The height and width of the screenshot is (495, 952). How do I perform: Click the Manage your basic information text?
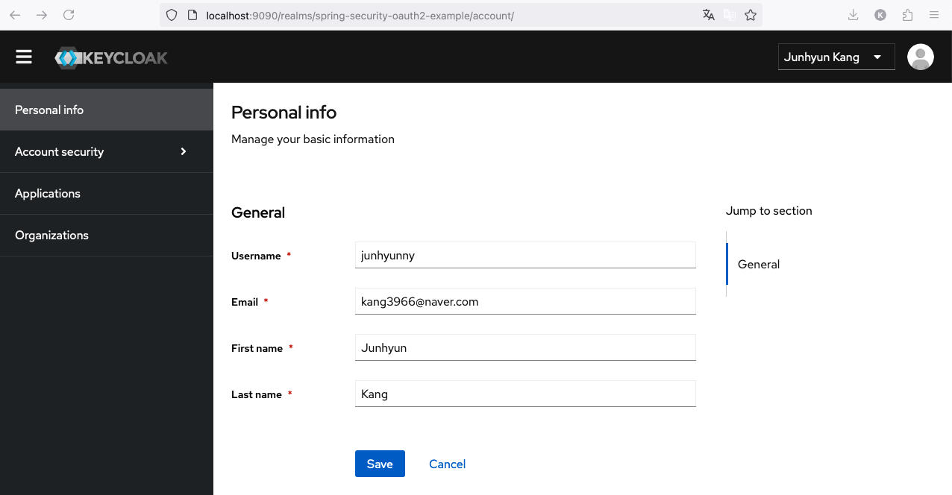tap(313, 139)
